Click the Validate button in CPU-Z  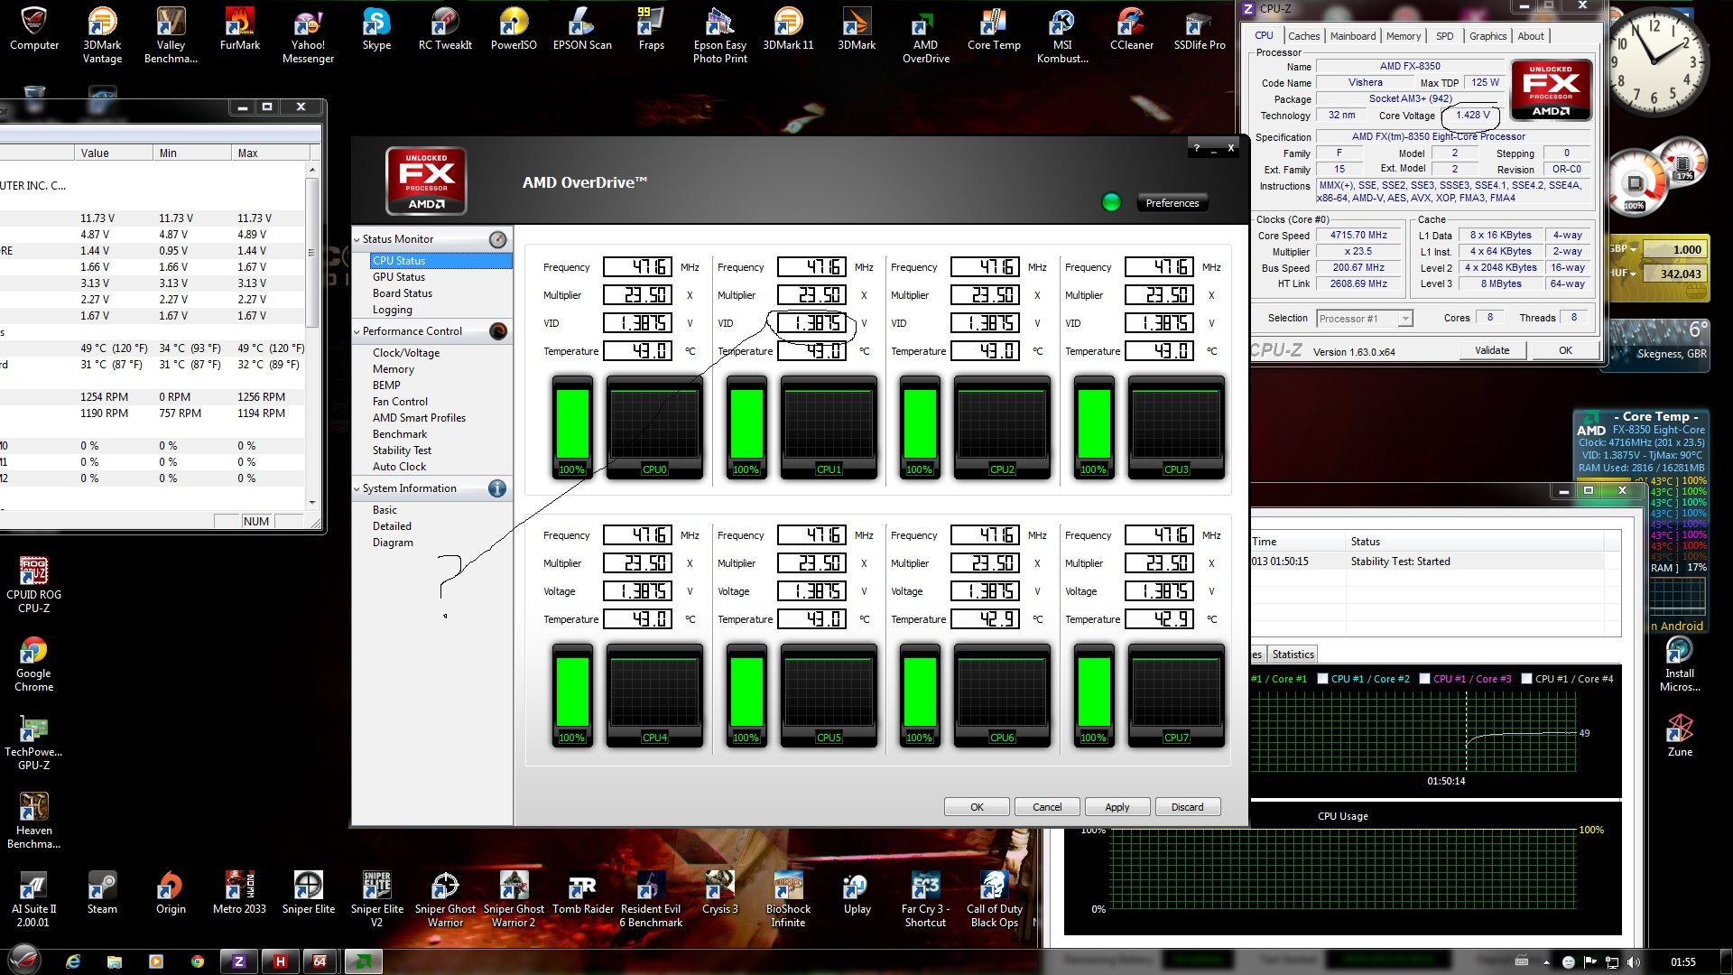pyautogui.click(x=1491, y=350)
